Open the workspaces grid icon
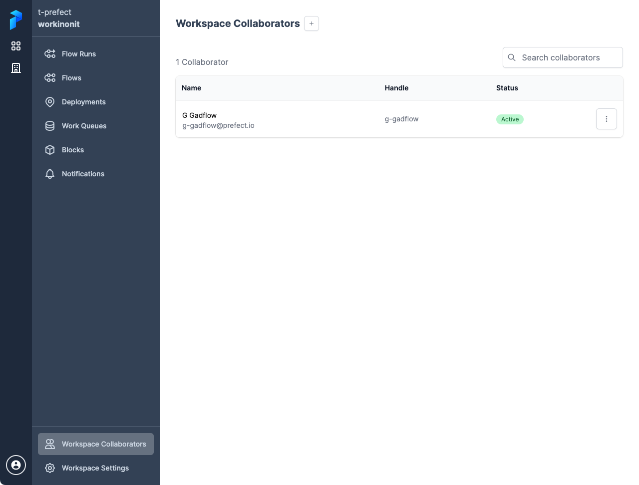 tap(16, 46)
